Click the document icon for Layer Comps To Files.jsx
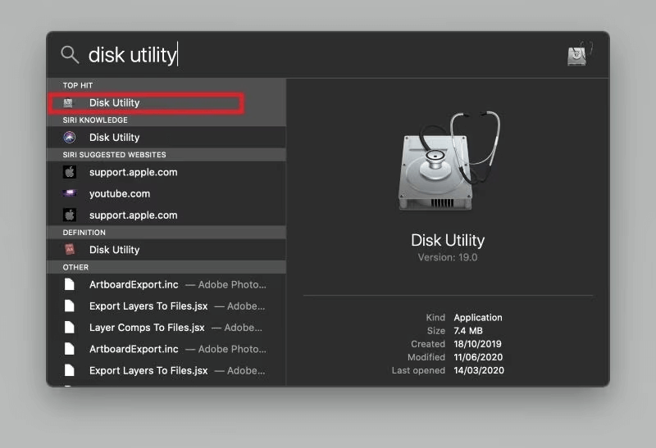The width and height of the screenshot is (656, 448). pyautogui.click(x=70, y=328)
